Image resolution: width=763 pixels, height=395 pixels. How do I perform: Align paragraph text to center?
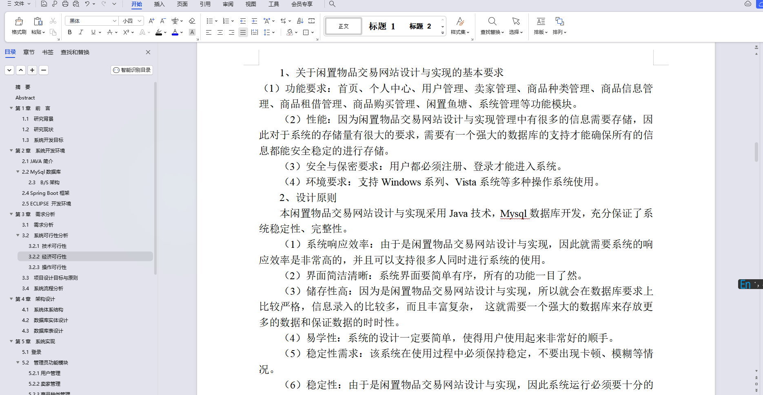coord(220,32)
